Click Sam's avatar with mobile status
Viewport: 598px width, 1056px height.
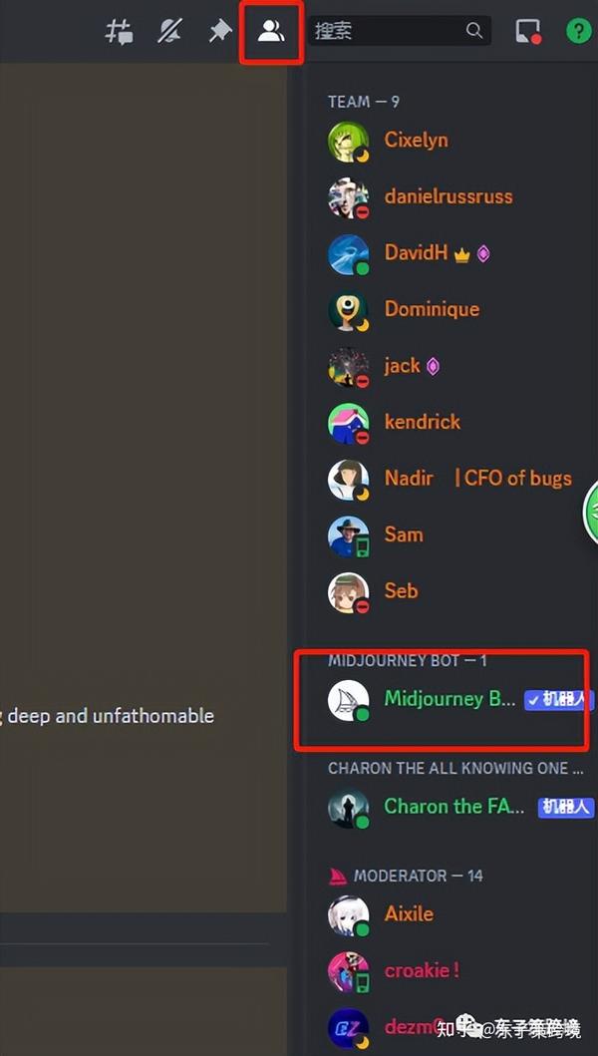(x=348, y=536)
